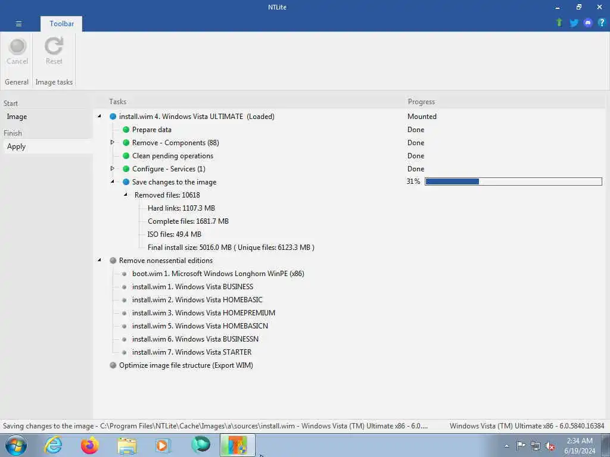Click the Cancel button icon
The height and width of the screenshot is (457, 610).
click(17, 46)
